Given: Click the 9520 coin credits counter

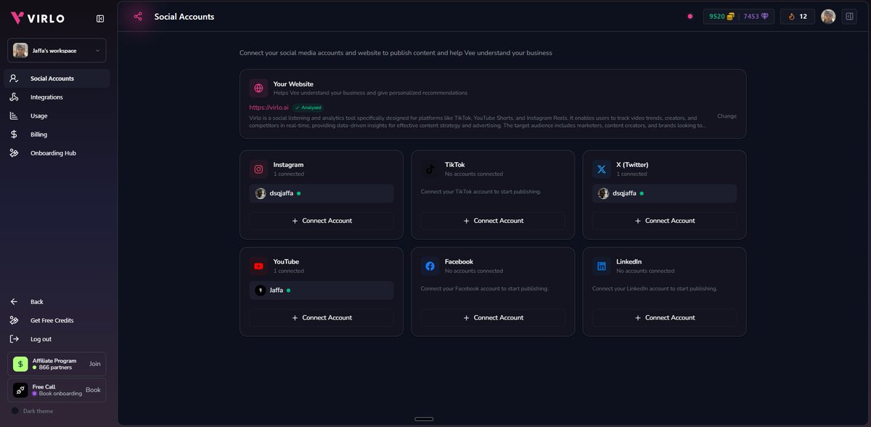Looking at the screenshot, I should [x=721, y=16].
